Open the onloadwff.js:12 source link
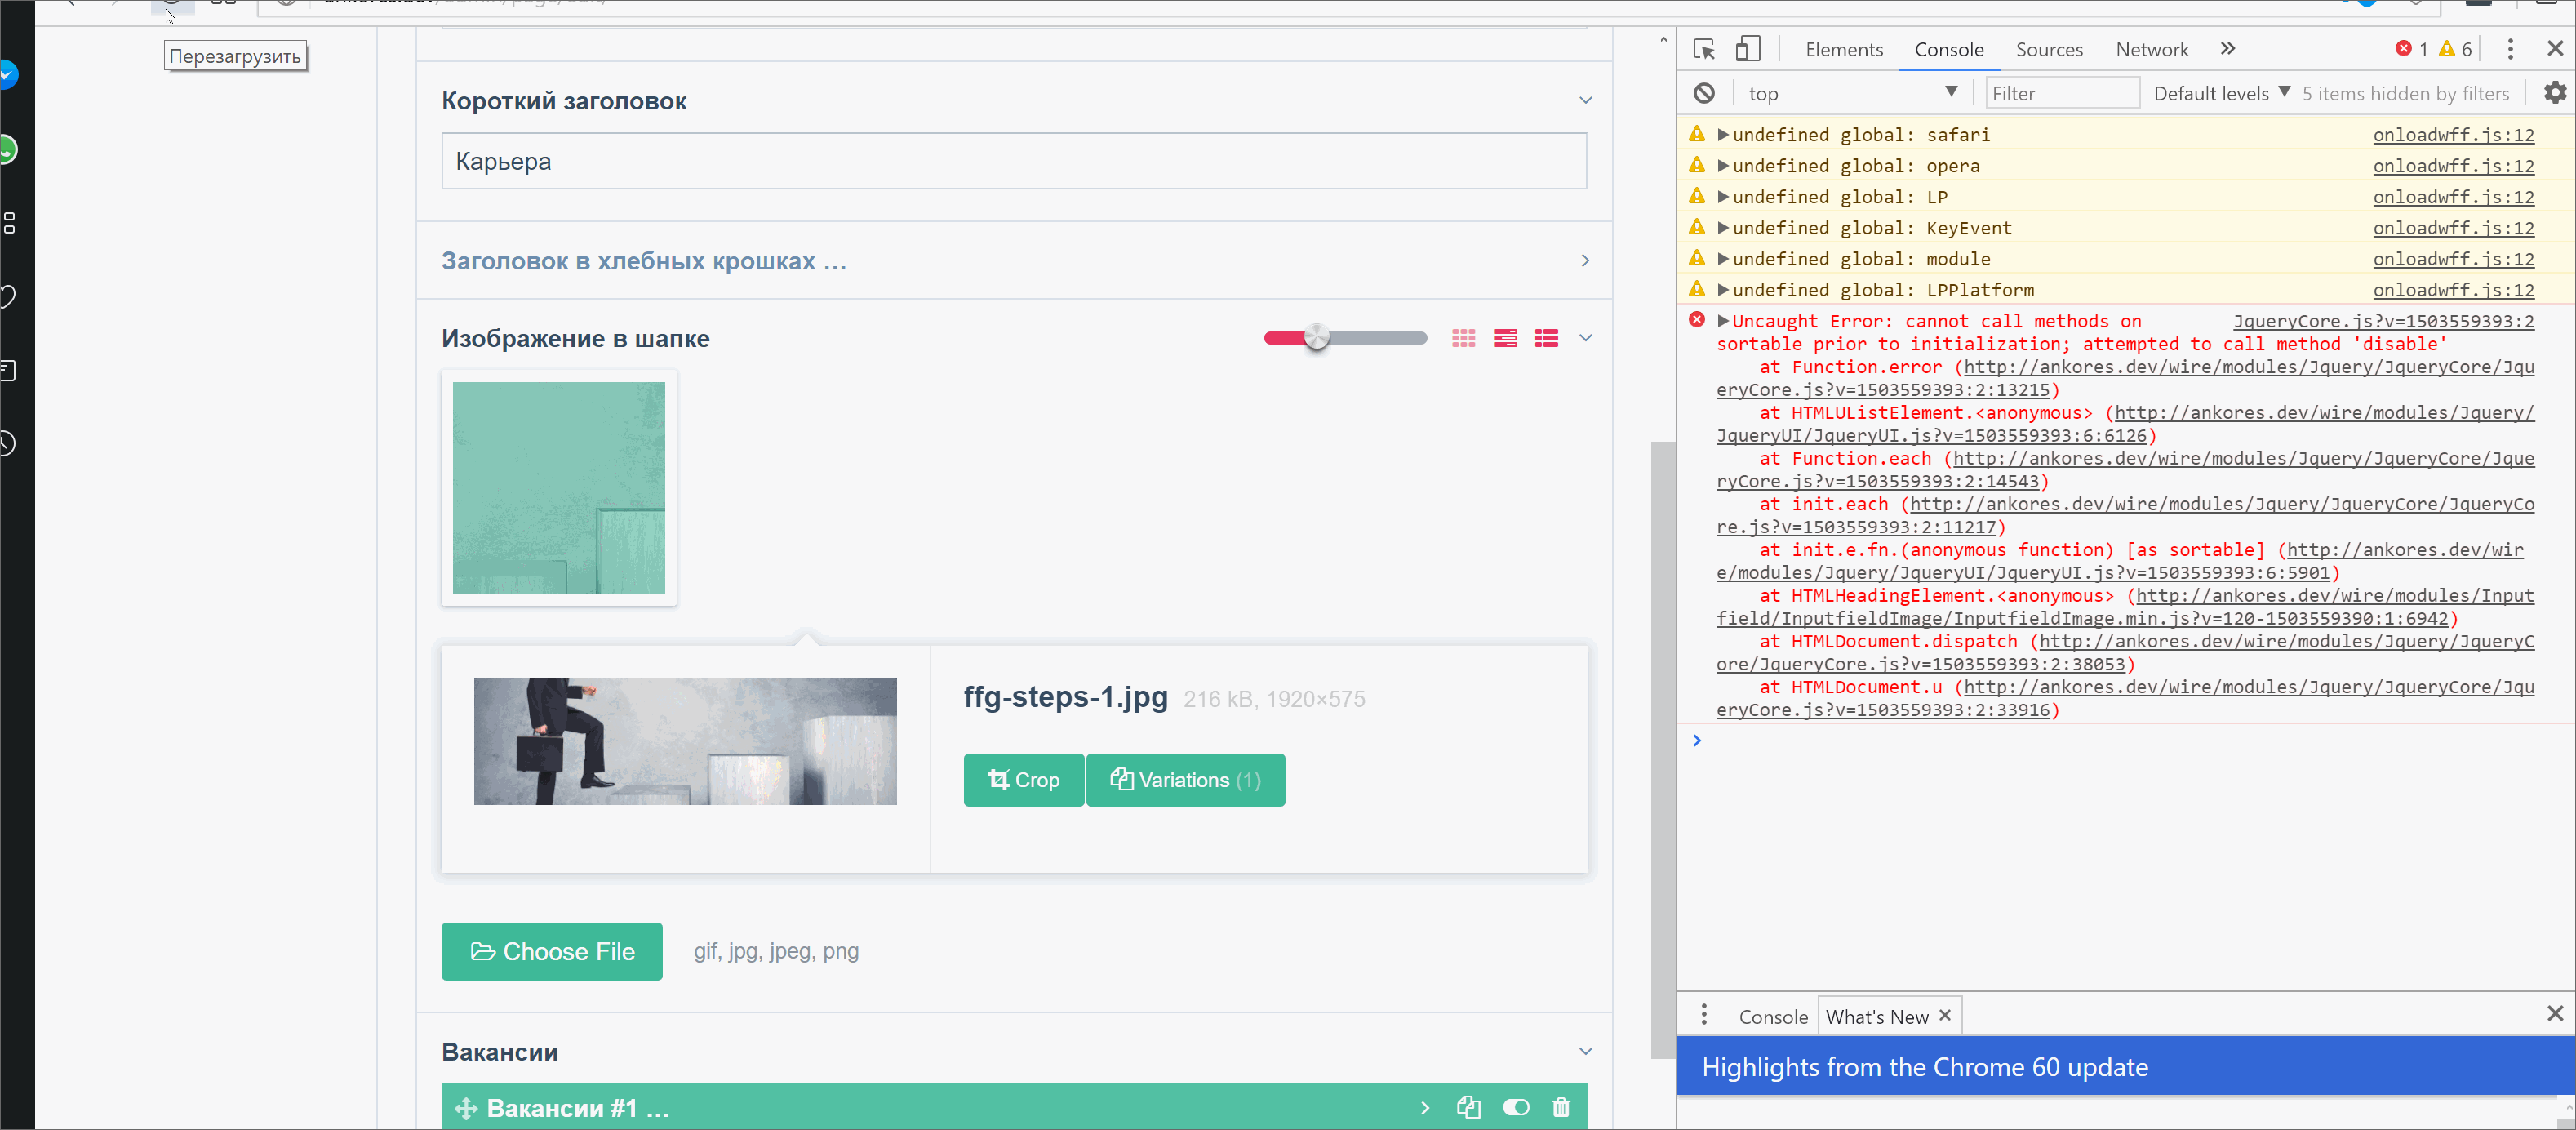The width and height of the screenshot is (2576, 1130). coord(2455,135)
